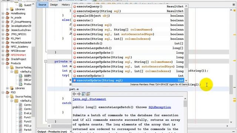Open the SQLException Javadoc link
This screenshot has height=133, width=237.
coord(160,107)
